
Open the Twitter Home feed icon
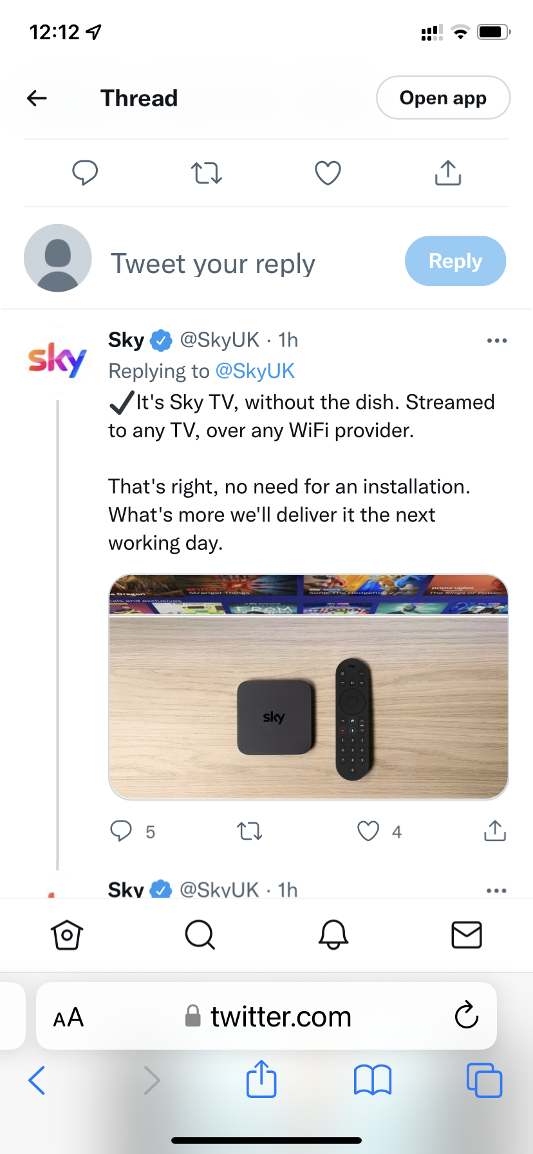(x=66, y=935)
